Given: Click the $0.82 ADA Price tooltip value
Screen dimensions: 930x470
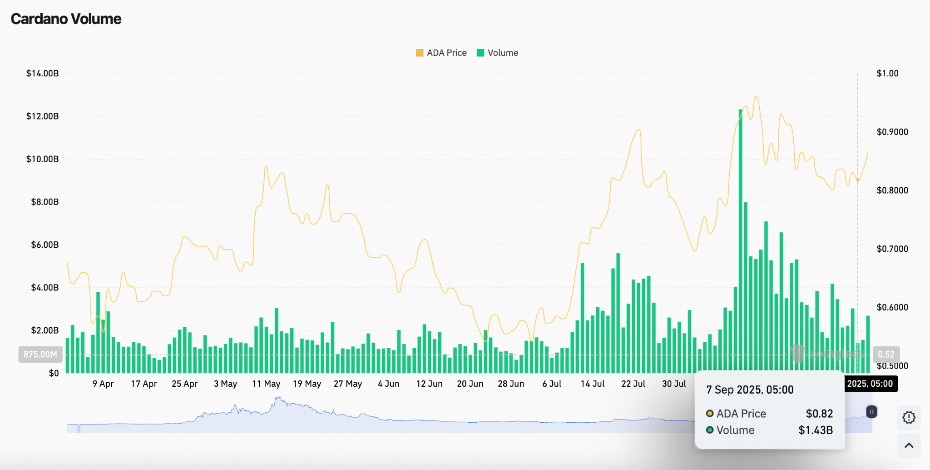Looking at the screenshot, I should pos(819,414).
